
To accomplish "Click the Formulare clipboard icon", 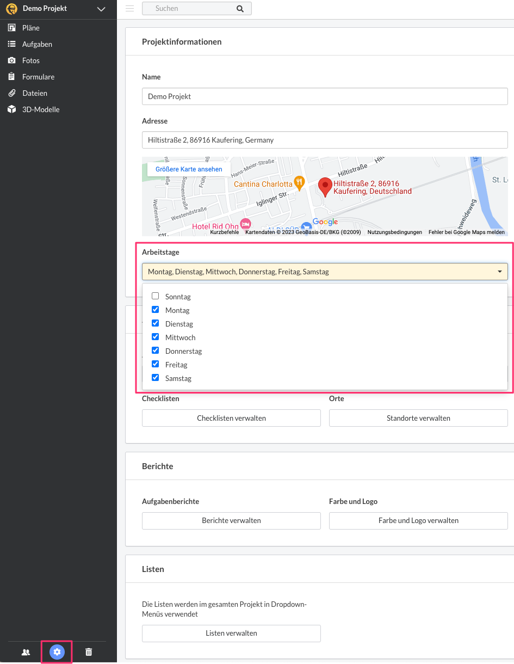I will [x=11, y=77].
